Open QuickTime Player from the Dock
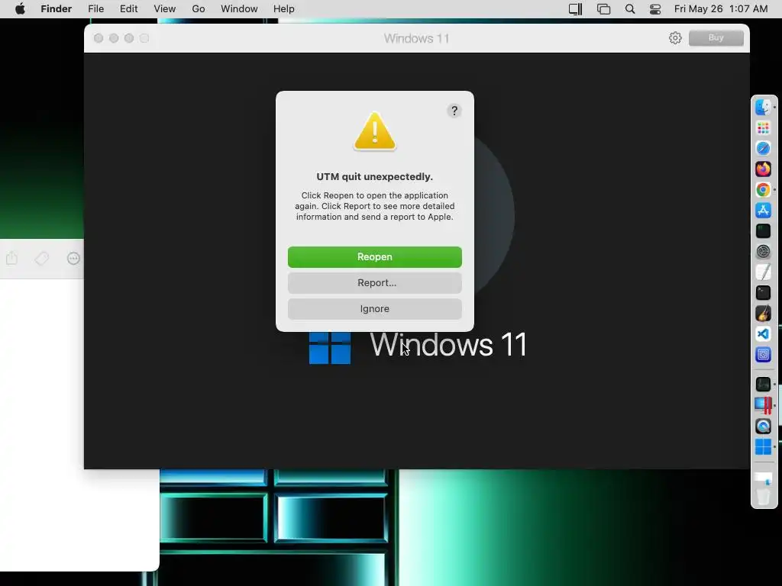Image resolution: width=782 pixels, height=586 pixels. coord(763,426)
